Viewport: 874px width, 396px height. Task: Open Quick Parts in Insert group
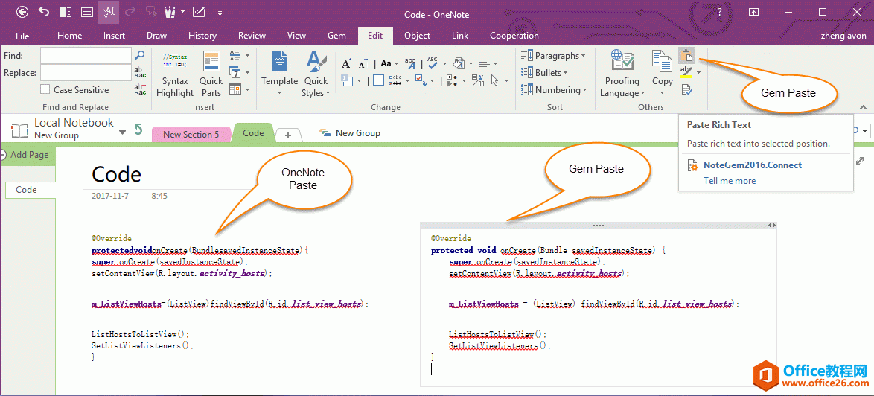[211, 74]
